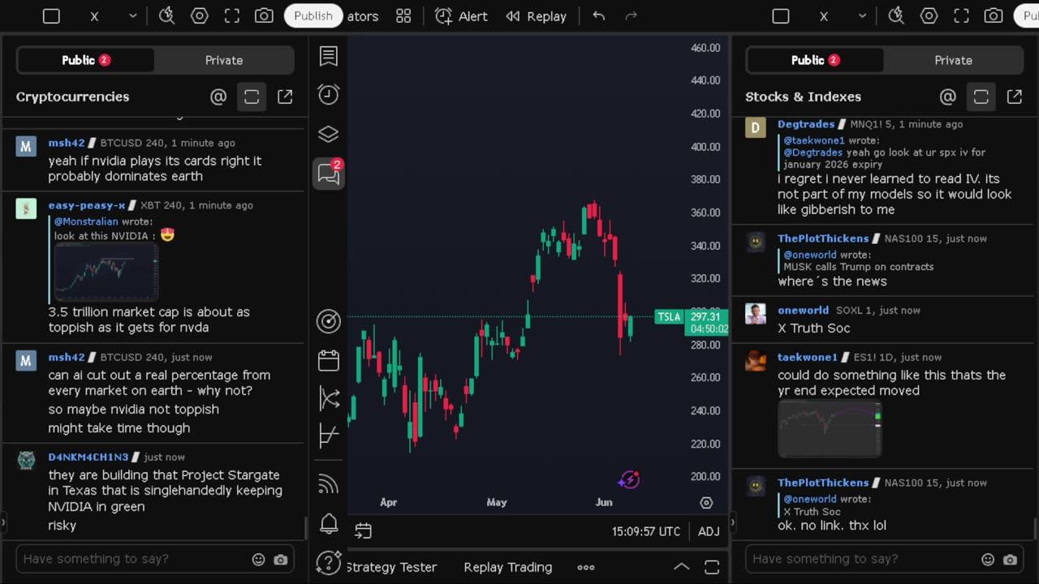Open the notifications bell icon
Viewport: 1039px width, 584px height.
coord(328,524)
